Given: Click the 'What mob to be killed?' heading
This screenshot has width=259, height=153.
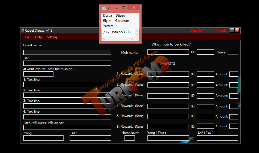Looking at the screenshot, I should point(171,44).
